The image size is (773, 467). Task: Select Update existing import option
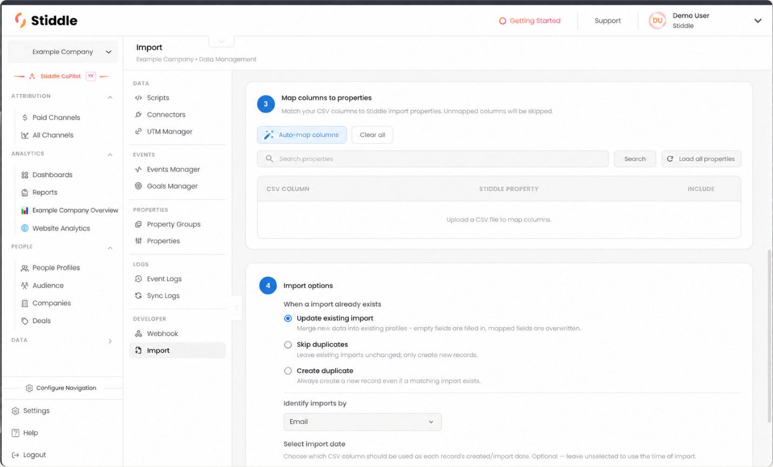click(x=288, y=319)
